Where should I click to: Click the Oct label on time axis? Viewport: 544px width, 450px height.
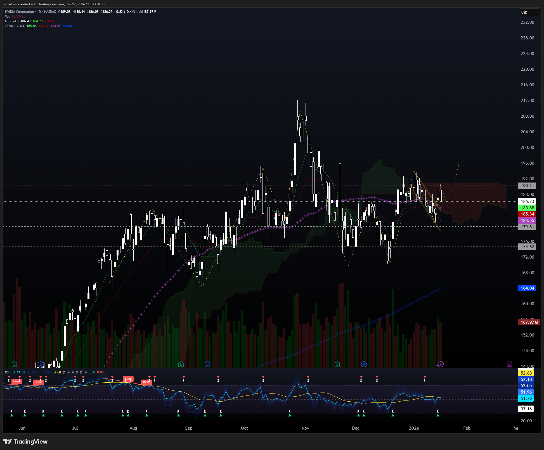(x=244, y=428)
